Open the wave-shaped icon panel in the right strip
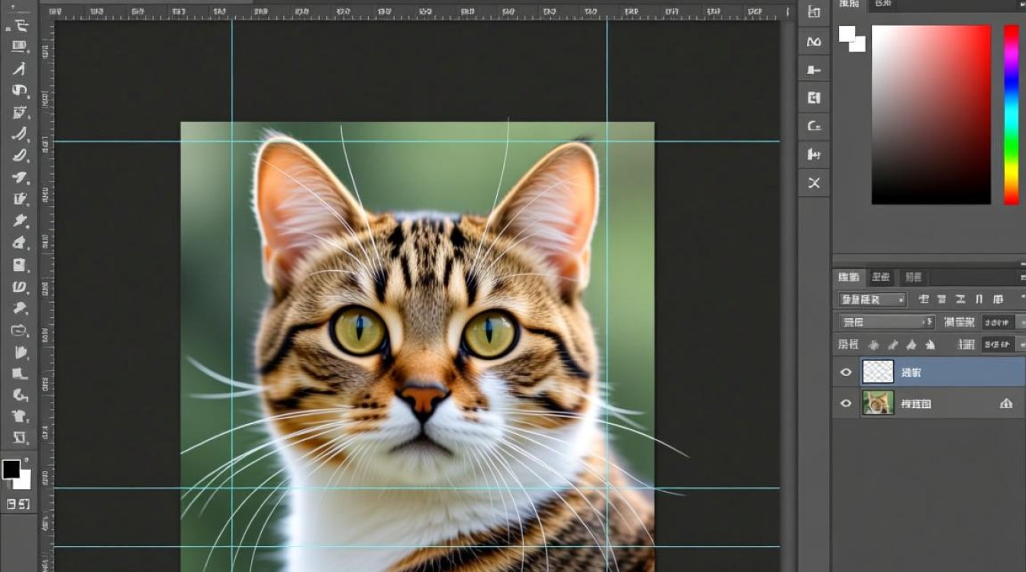This screenshot has height=572, width=1026. (x=814, y=41)
